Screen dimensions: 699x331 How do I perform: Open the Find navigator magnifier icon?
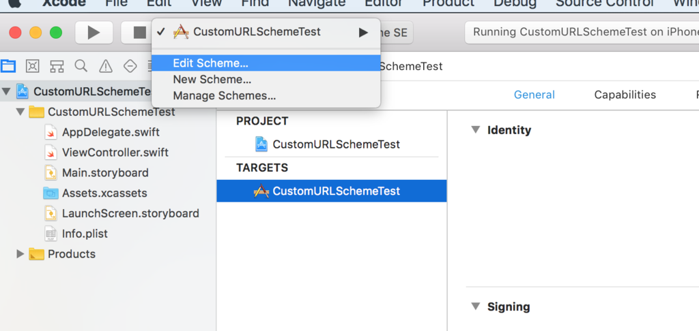click(x=81, y=66)
